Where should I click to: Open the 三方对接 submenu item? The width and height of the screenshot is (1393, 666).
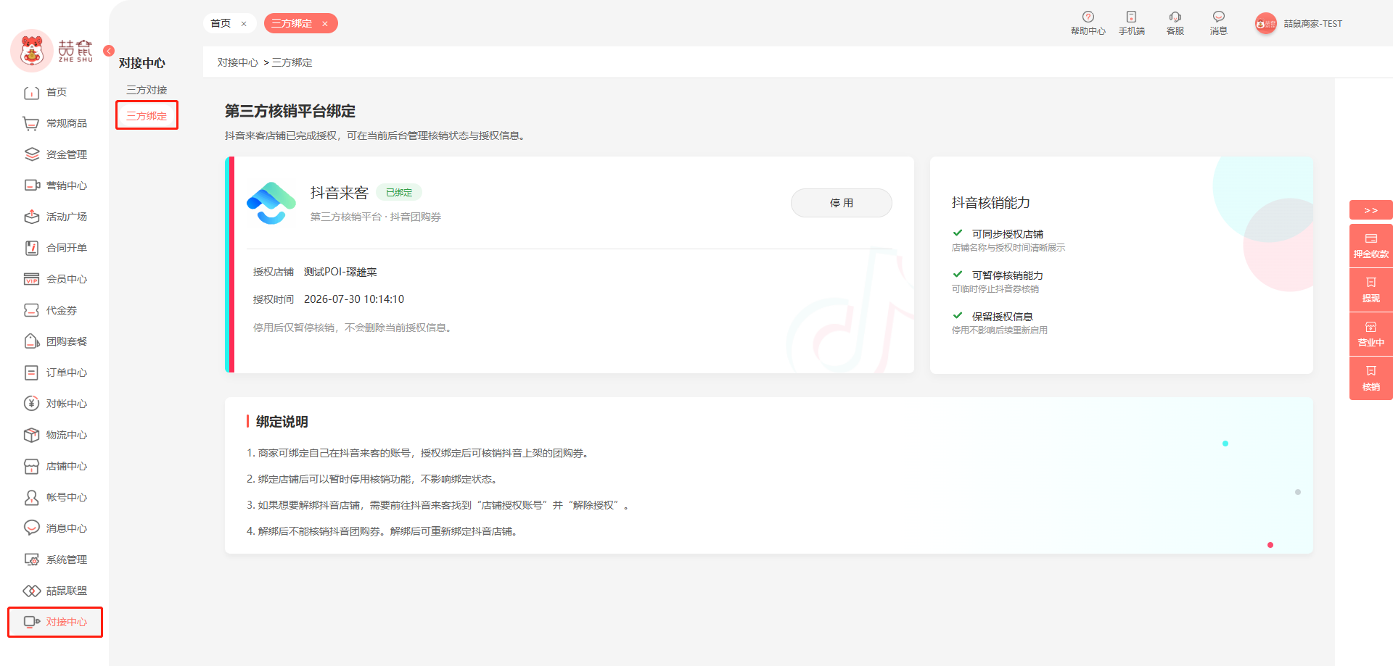pyautogui.click(x=147, y=90)
